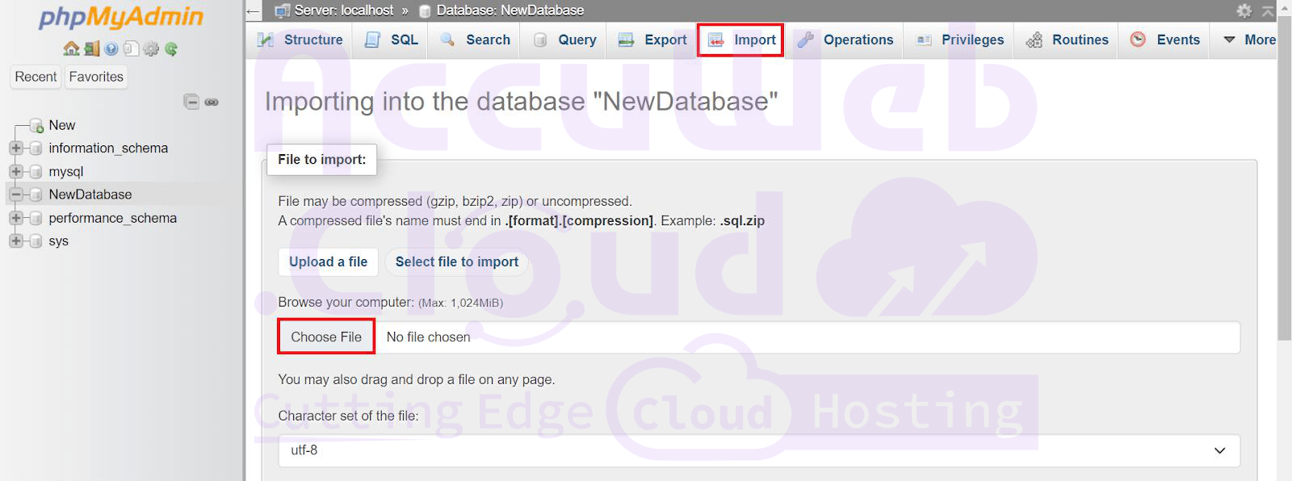
Task: Switch to the Upload a file option
Action: 328,261
